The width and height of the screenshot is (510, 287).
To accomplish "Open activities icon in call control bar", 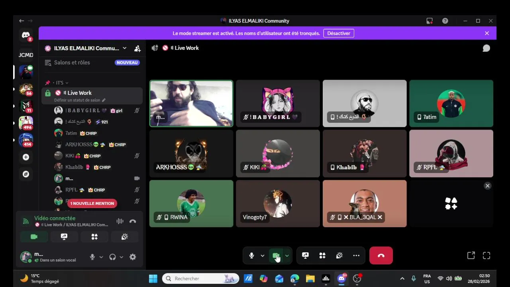I will [322, 256].
